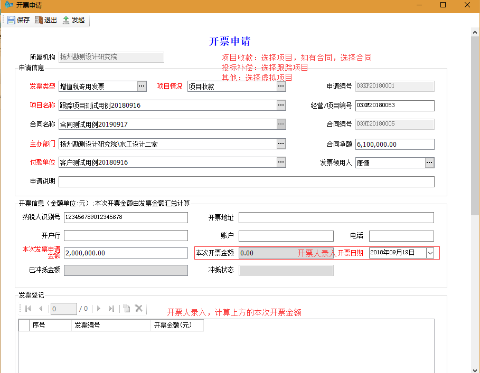Click the 开票金额(元) column header
The image size is (480, 373).
tap(177, 325)
